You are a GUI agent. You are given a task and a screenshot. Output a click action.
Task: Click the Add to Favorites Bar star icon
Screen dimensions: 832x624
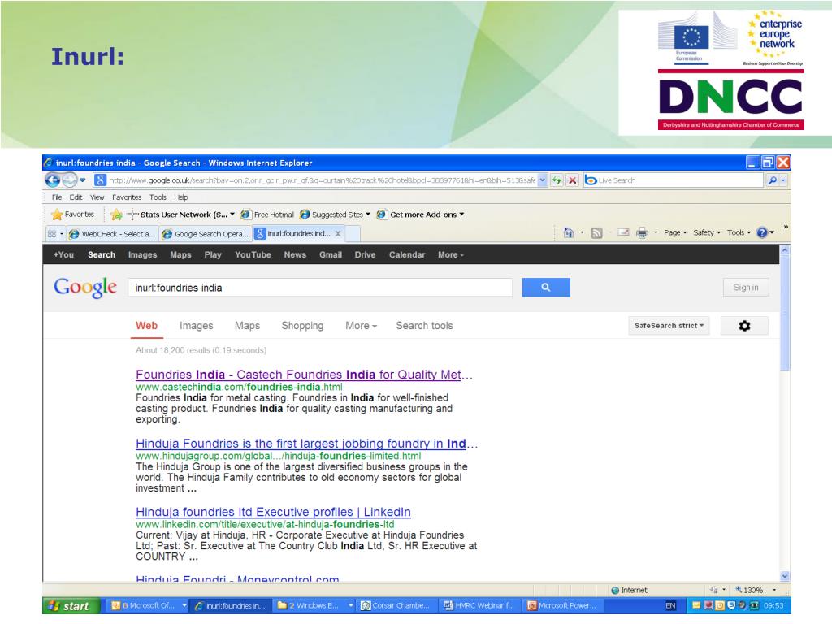117,214
